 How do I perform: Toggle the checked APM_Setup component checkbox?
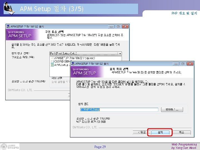(x=52, y=65)
